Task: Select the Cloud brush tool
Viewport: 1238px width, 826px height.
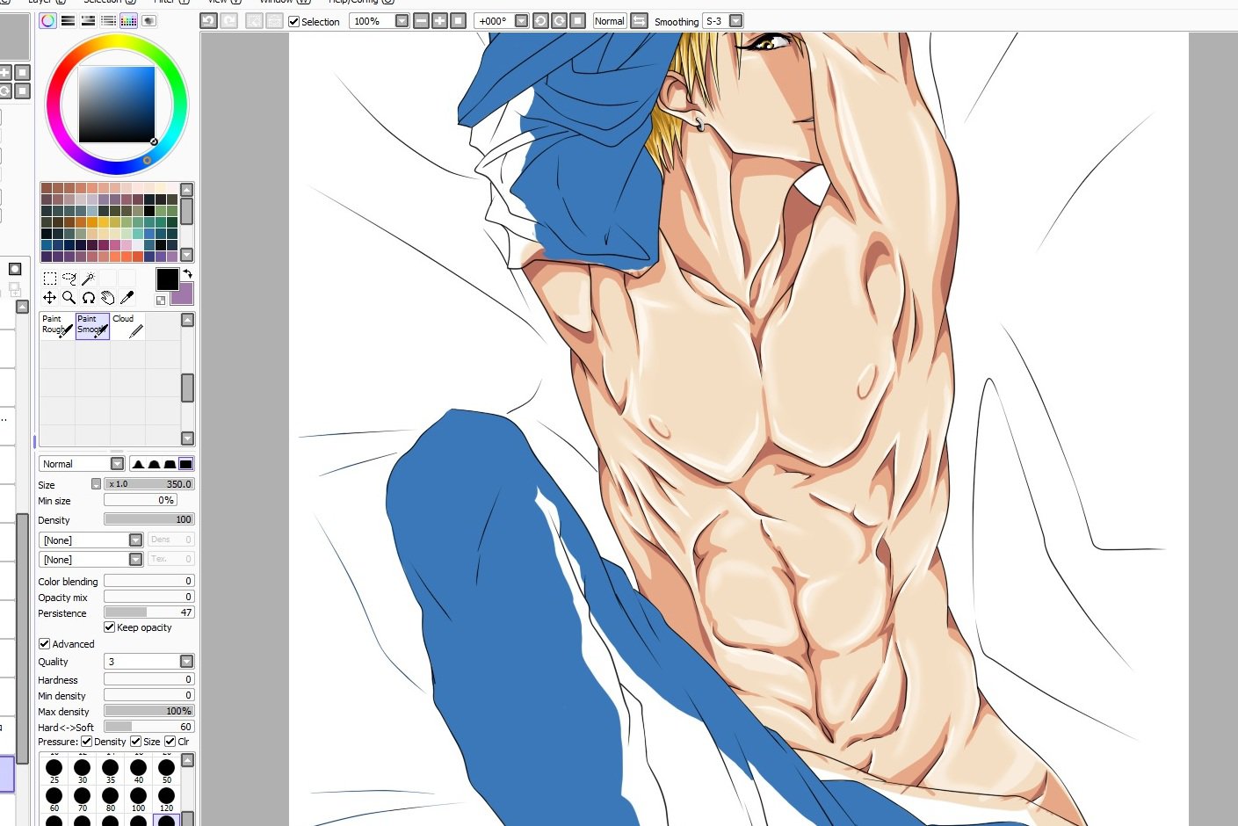Action: coord(127,326)
